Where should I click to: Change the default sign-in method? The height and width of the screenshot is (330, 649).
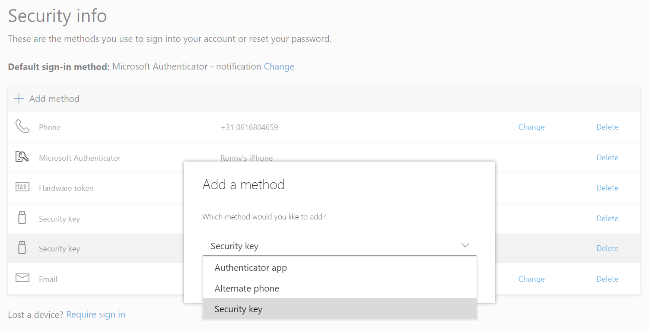coord(279,67)
